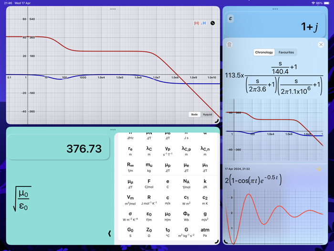Insert magnetic flux quantum Φe
Screen dimensions: 334x251
coord(186,216)
